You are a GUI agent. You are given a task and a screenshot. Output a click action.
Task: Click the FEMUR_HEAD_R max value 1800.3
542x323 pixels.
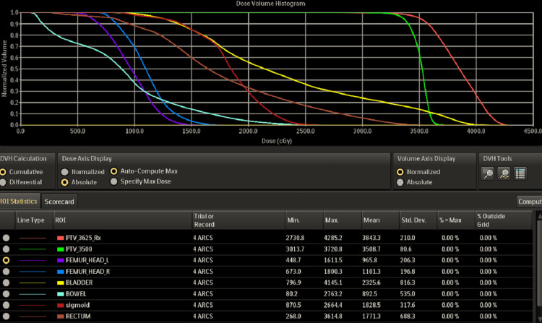tap(332, 272)
